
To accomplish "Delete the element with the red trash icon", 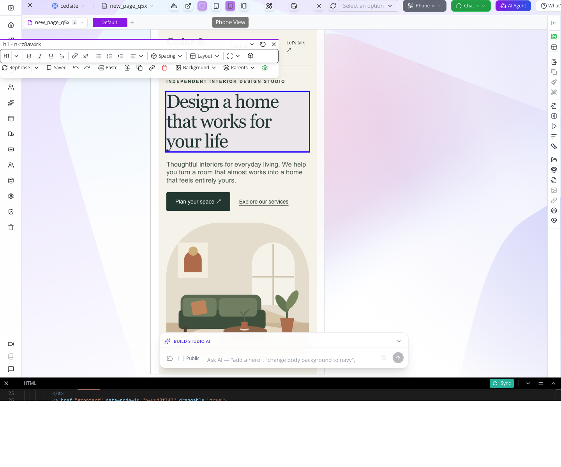I will click(x=164, y=68).
